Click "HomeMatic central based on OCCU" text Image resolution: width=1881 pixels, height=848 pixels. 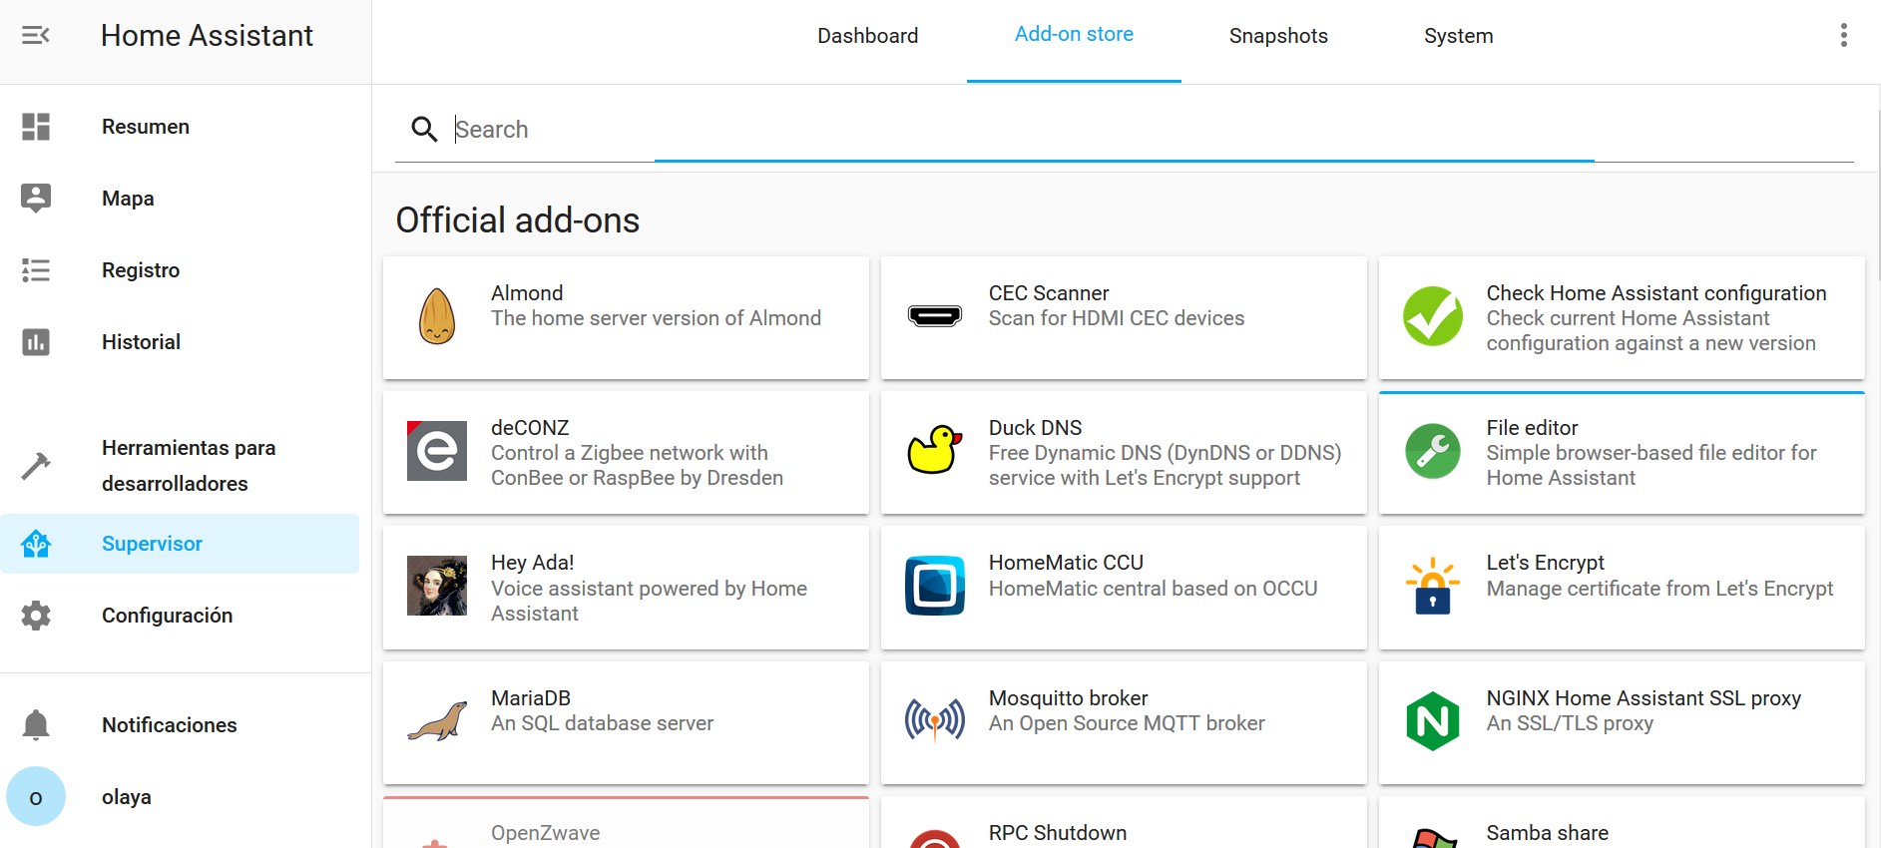click(x=1153, y=589)
